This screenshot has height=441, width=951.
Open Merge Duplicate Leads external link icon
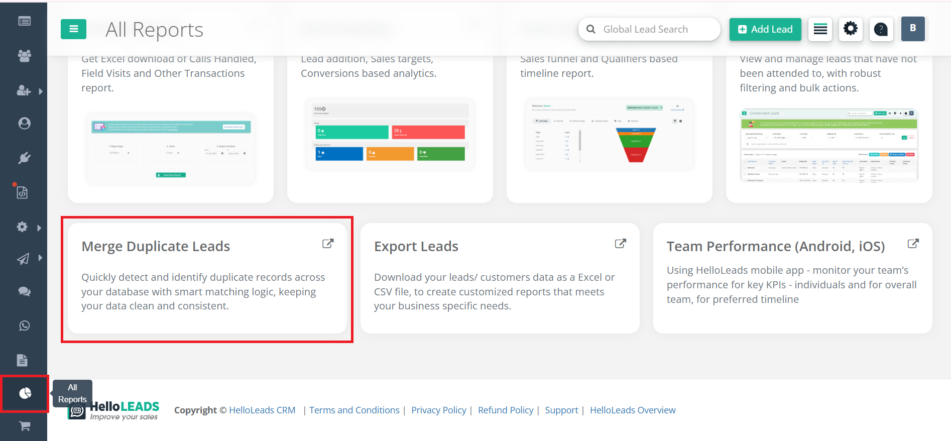pos(328,244)
